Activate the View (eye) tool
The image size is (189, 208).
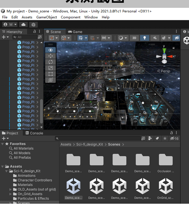(50, 50)
